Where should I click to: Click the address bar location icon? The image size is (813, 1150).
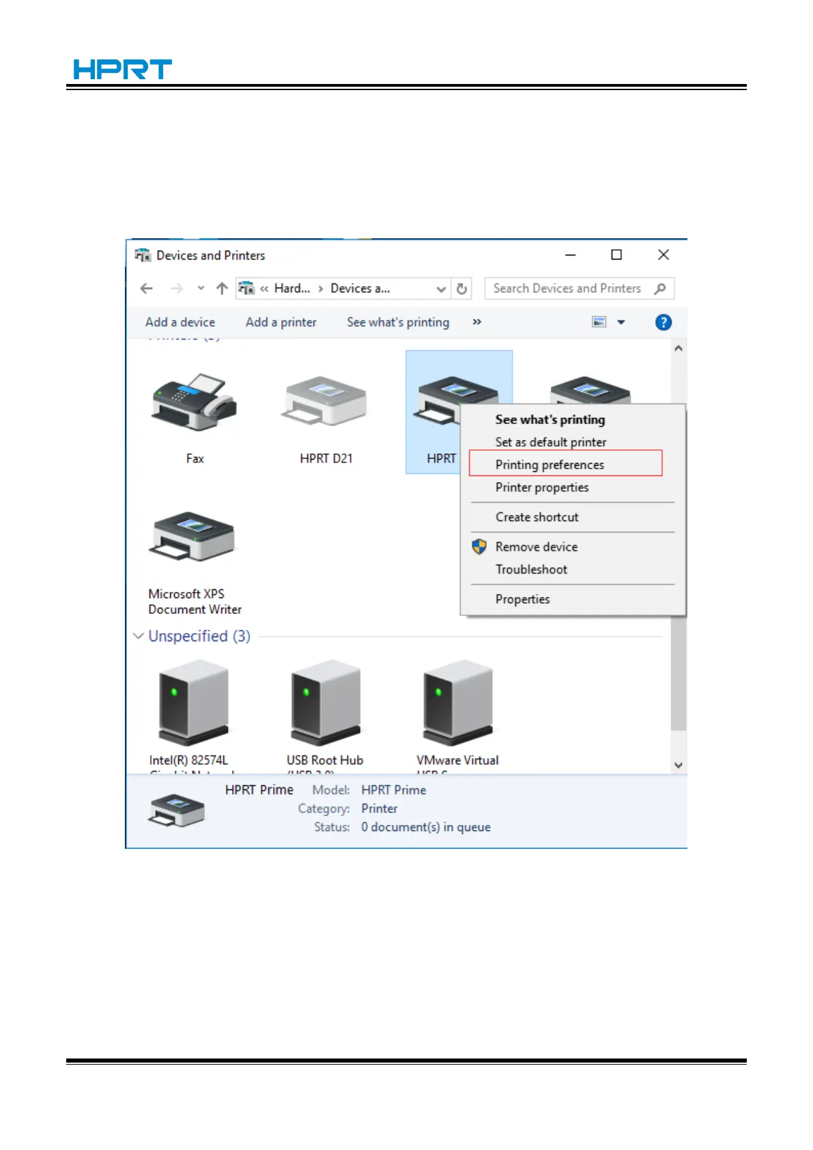(x=246, y=289)
